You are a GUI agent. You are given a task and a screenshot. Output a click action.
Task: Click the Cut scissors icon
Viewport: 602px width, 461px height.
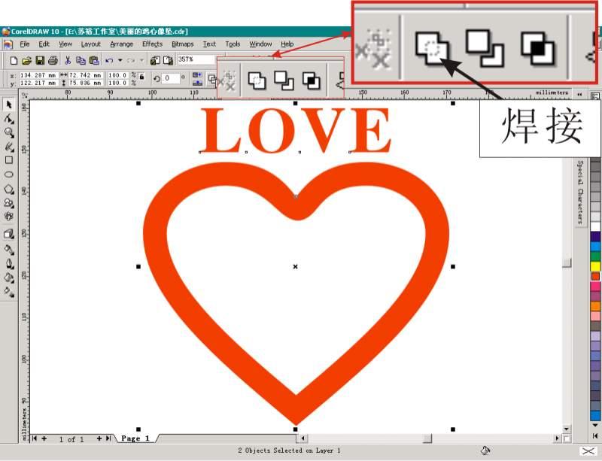[x=68, y=60]
